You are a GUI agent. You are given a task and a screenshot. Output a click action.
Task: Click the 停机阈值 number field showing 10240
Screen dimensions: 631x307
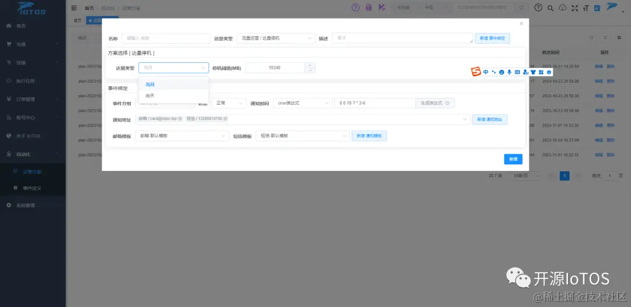coord(275,68)
